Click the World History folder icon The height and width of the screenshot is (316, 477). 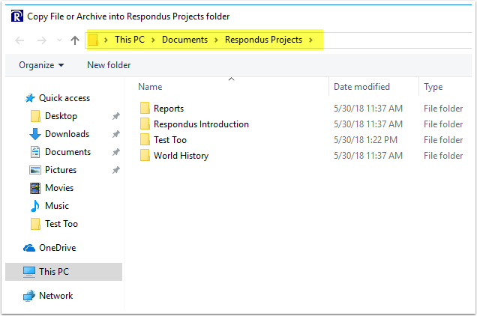(145, 156)
